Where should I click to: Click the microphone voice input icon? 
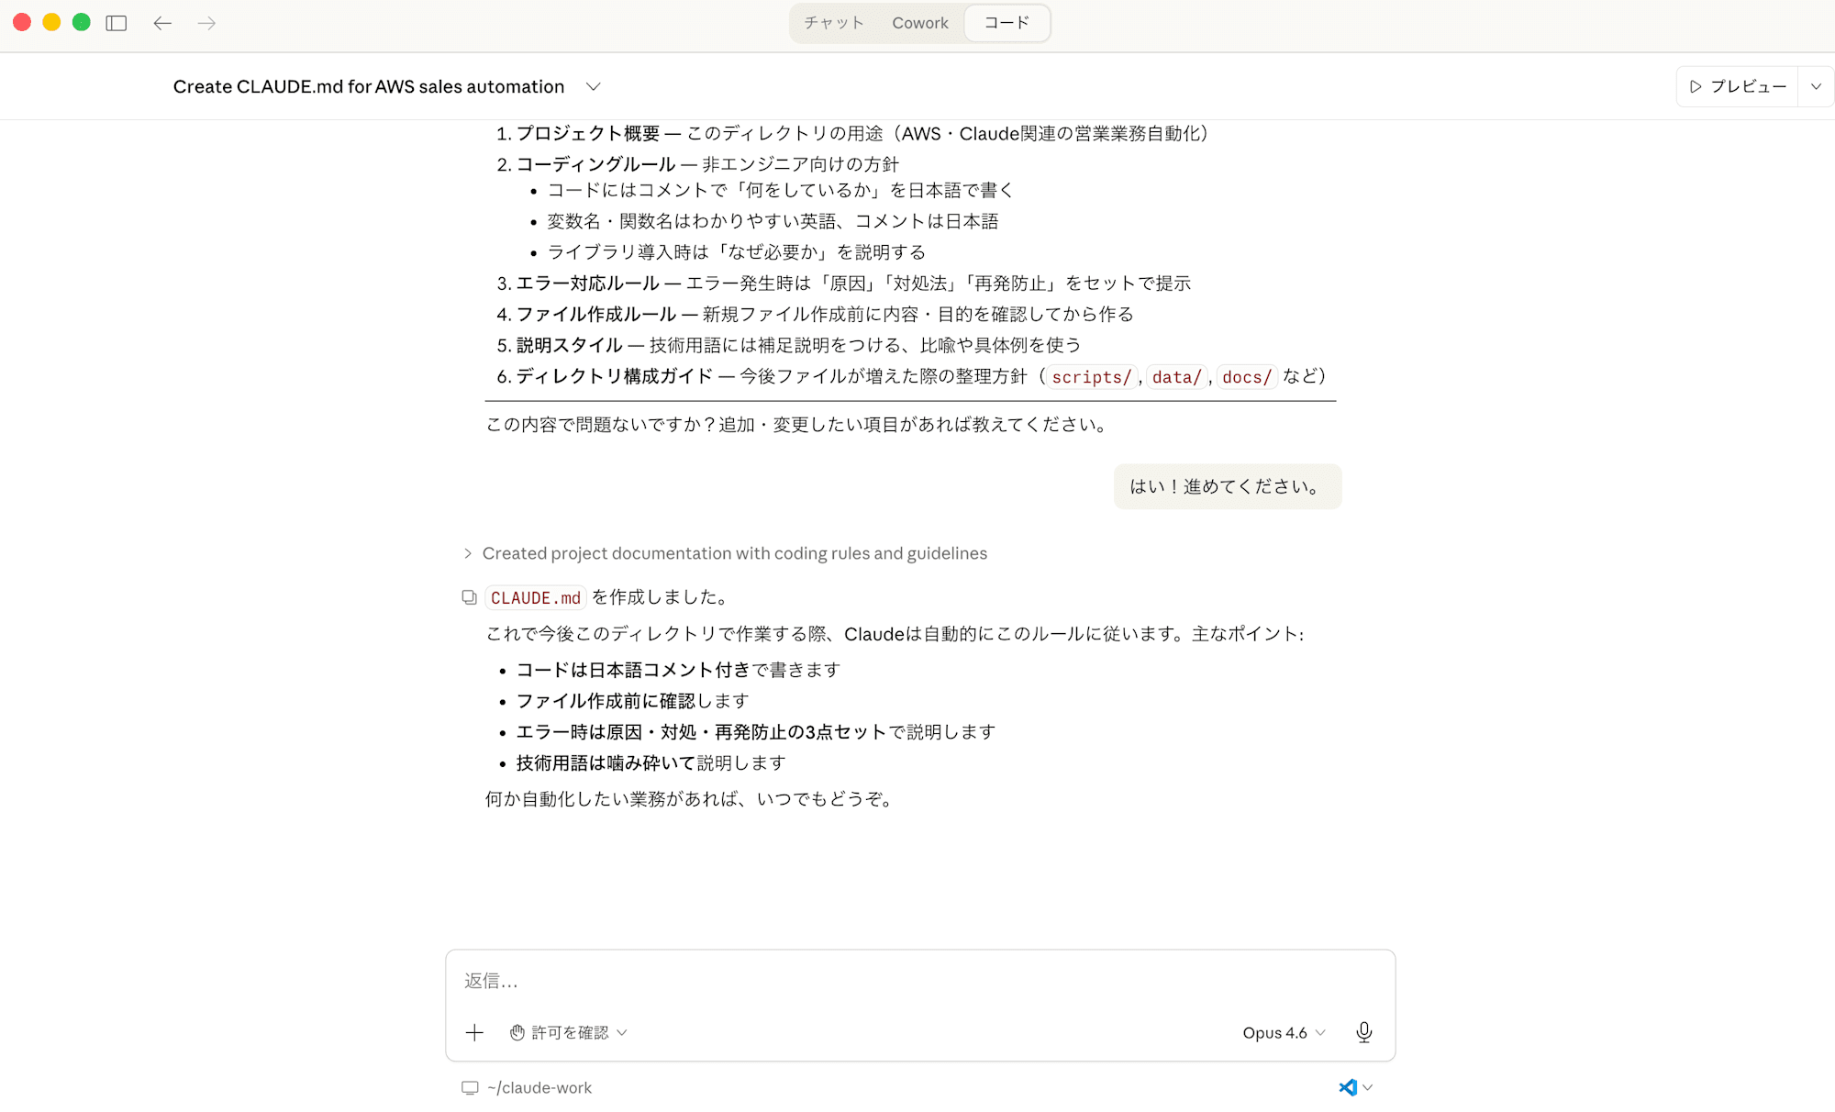click(x=1363, y=1032)
